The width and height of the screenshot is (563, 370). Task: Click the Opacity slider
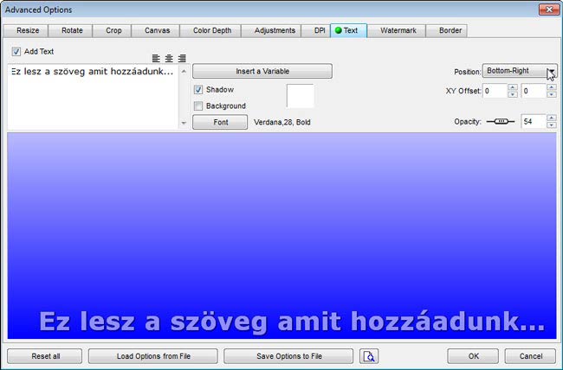click(500, 122)
